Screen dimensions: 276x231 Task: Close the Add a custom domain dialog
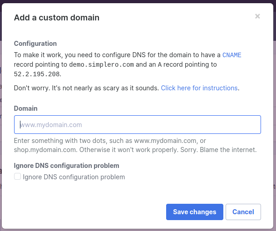pyautogui.click(x=257, y=16)
